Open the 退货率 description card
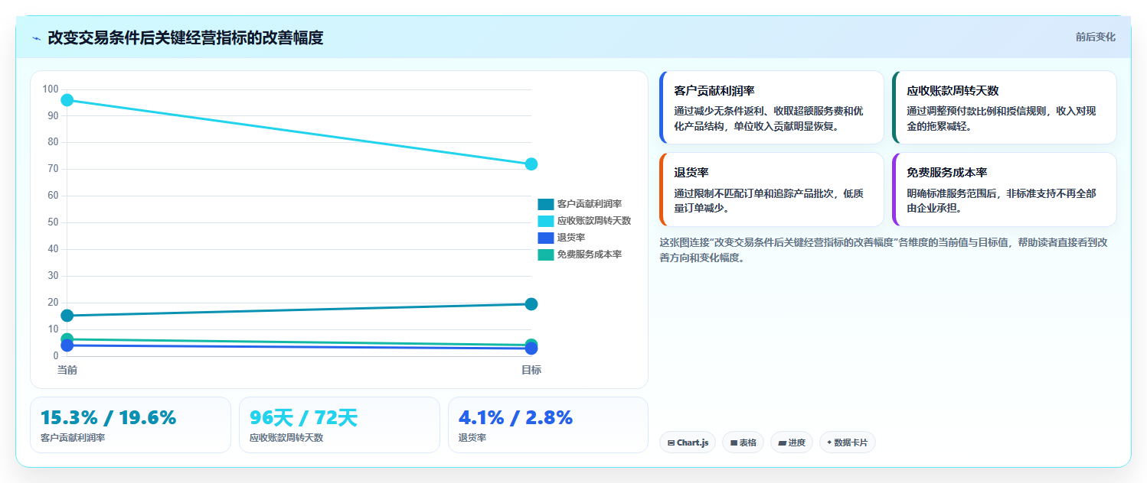 pyautogui.click(x=771, y=190)
